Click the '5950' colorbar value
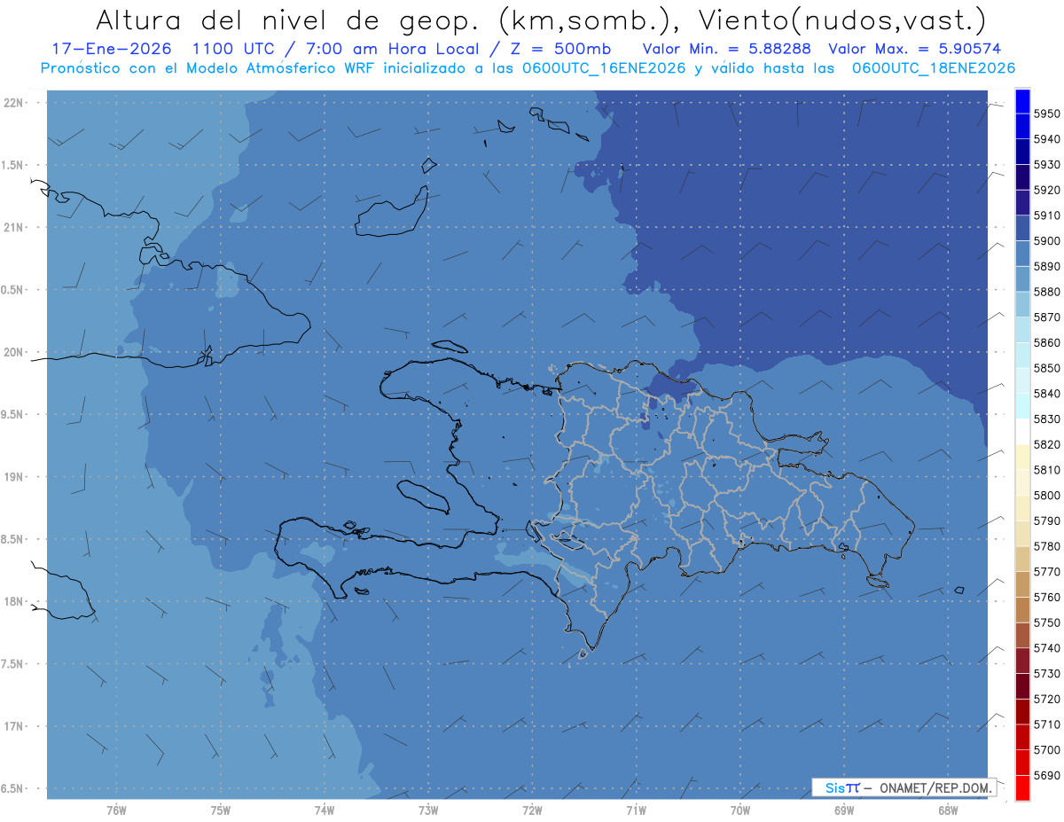 tap(1046, 114)
